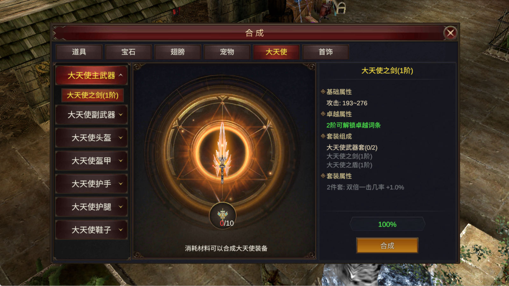Click the glowing Archangel sword preview
The height and width of the screenshot is (286, 509).
(x=222, y=153)
